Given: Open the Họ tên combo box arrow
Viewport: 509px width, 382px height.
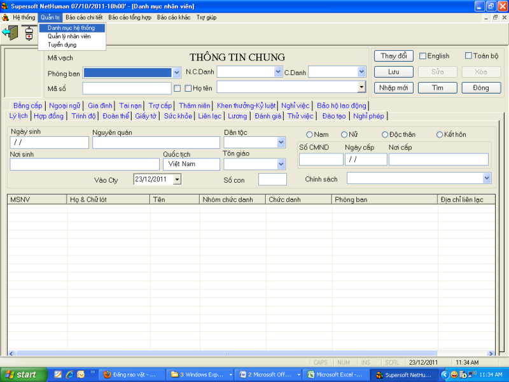Looking at the screenshot, I should pyautogui.click(x=361, y=87).
